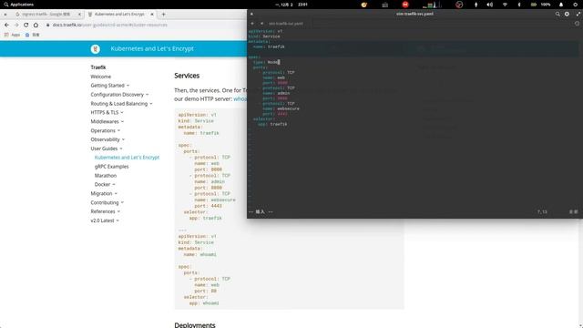This screenshot has height=328, width=583.
Task: Expand Observability section
Action: [x=107, y=139]
